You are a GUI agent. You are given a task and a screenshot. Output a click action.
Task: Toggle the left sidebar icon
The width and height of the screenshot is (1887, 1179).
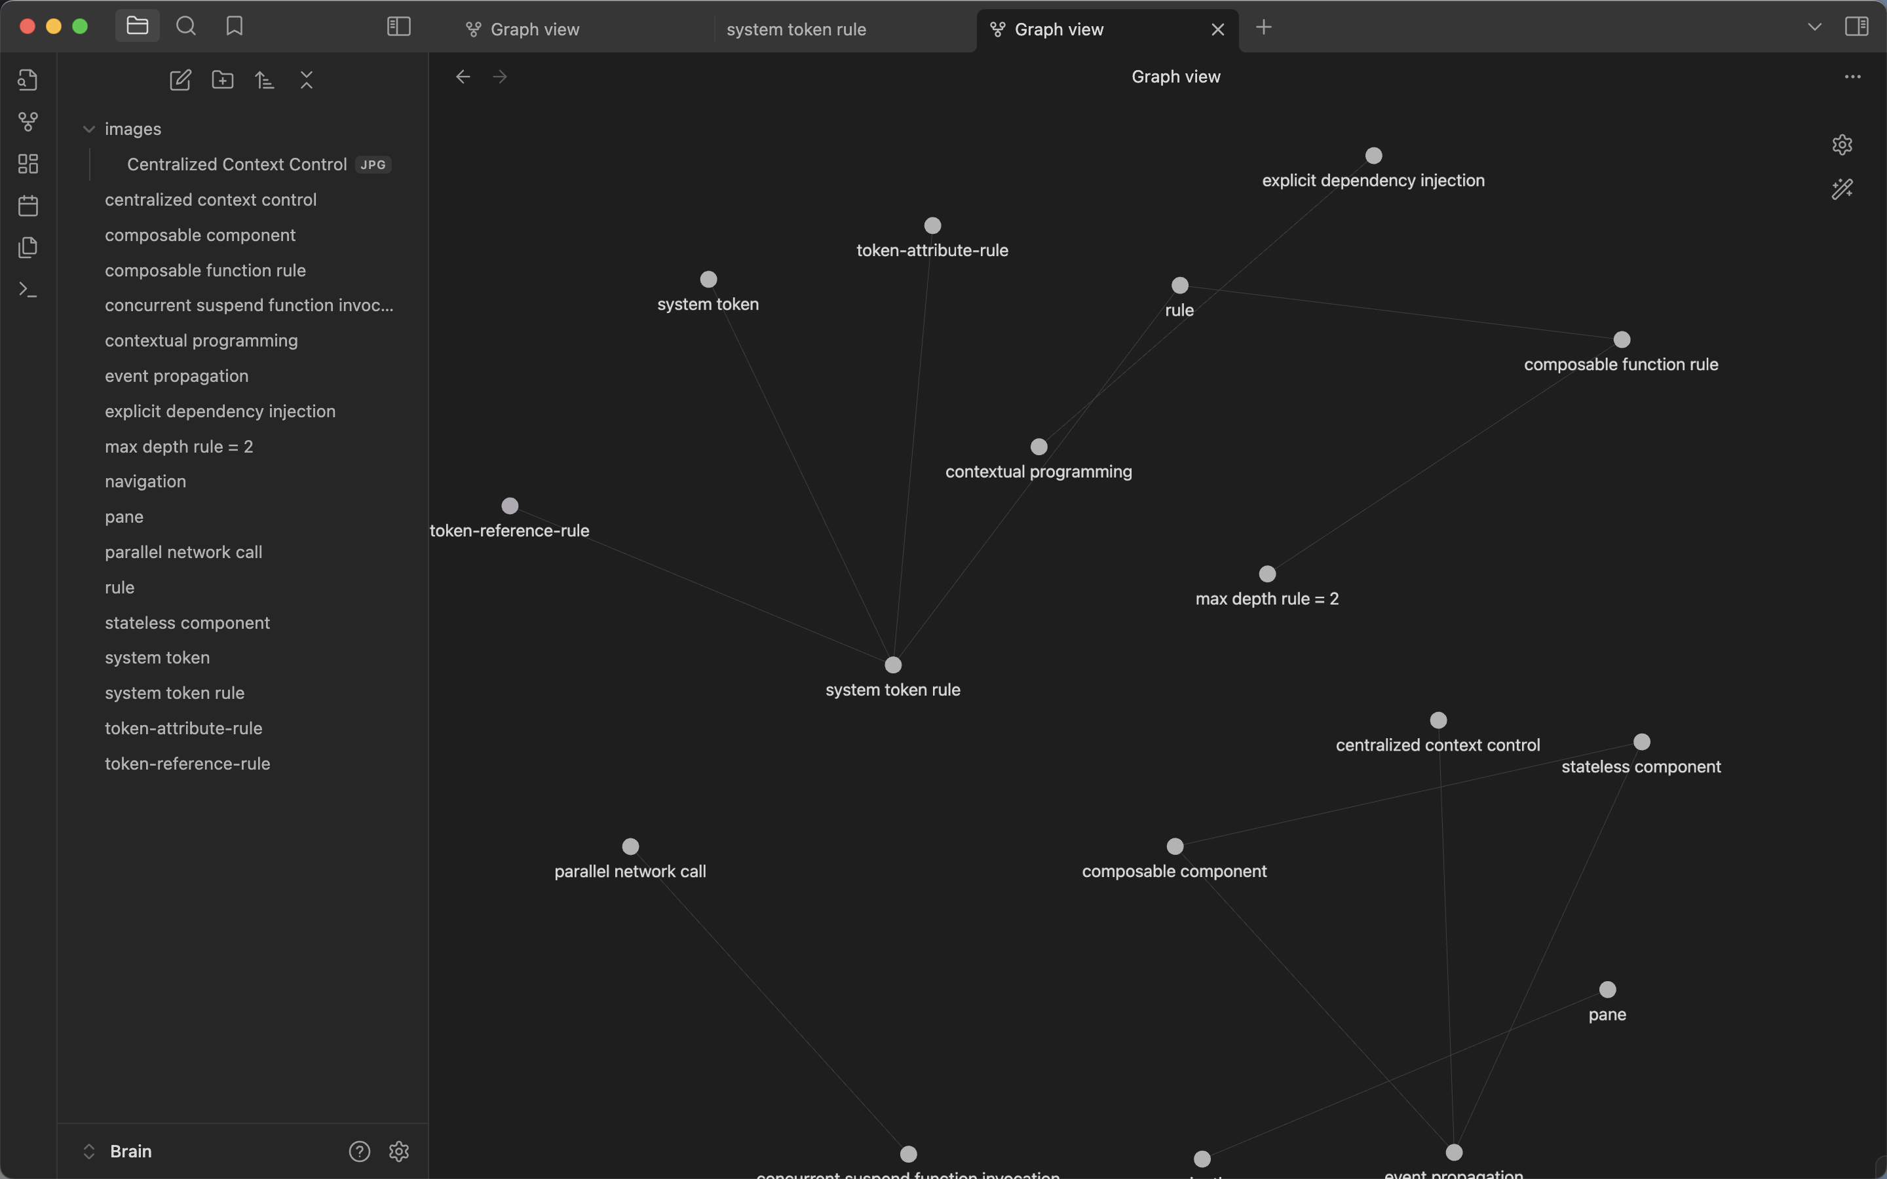click(398, 26)
